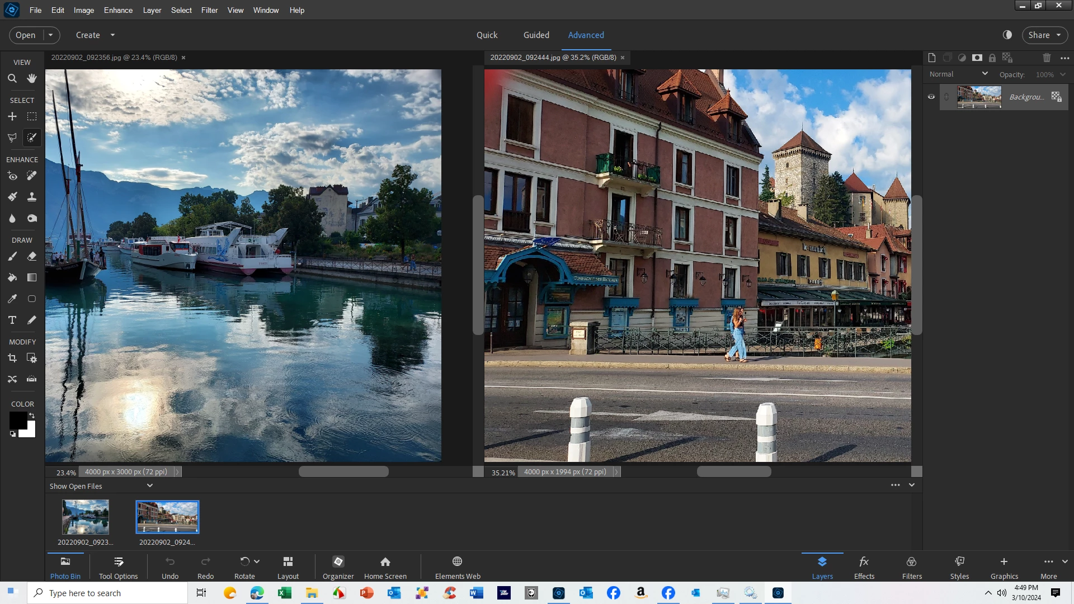Screen dimensions: 1074x604
Task: Open the Enhance menu
Action: pos(118,10)
